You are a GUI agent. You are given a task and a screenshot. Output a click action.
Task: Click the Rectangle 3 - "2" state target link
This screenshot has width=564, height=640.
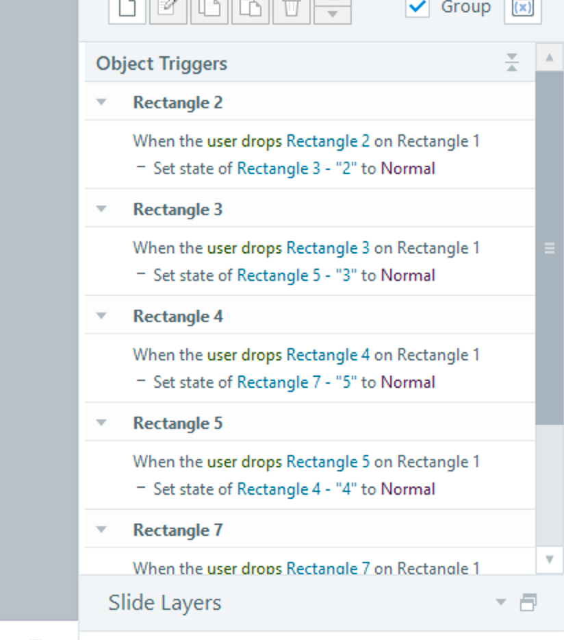296,169
